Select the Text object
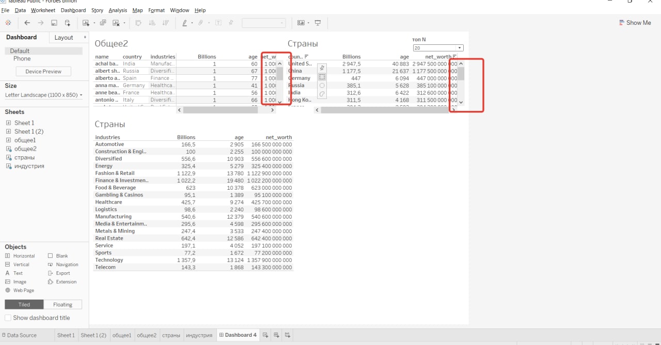 (x=14, y=273)
